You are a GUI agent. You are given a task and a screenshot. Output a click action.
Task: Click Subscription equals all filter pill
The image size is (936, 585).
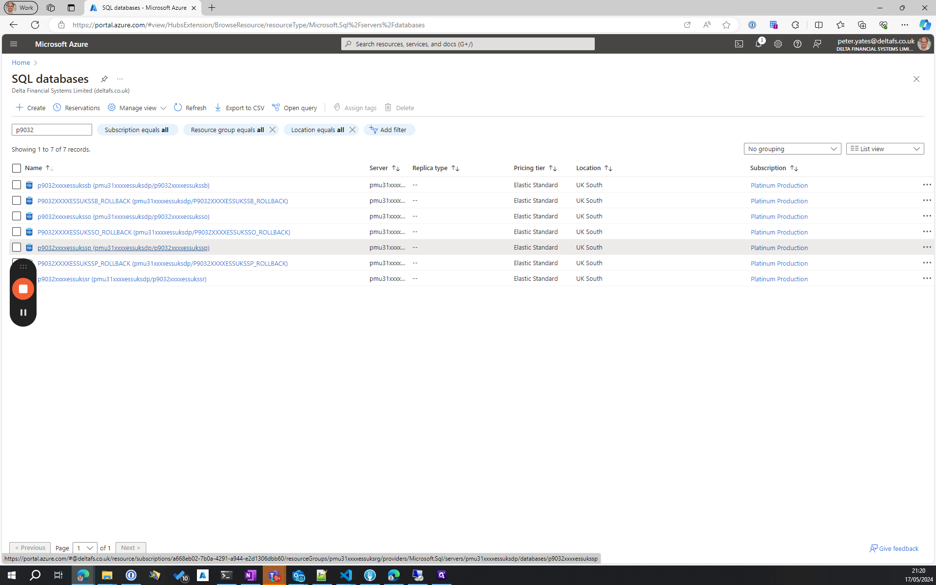point(137,130)
